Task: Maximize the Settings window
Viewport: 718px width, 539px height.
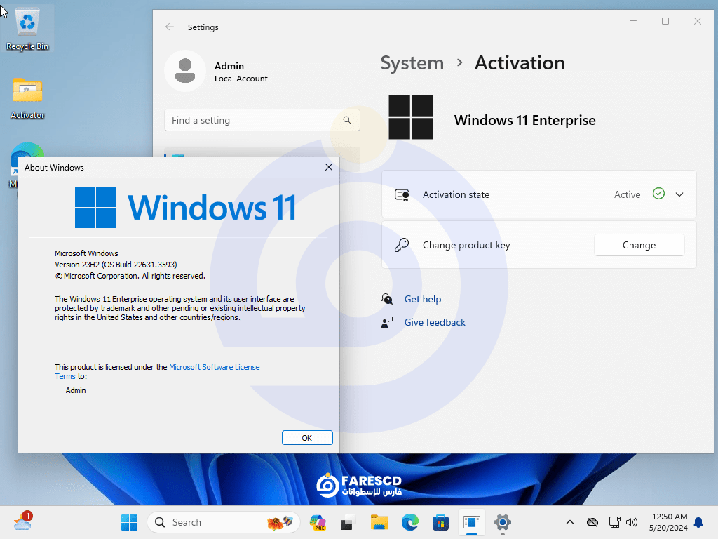Action: click(x=665, y=21)
